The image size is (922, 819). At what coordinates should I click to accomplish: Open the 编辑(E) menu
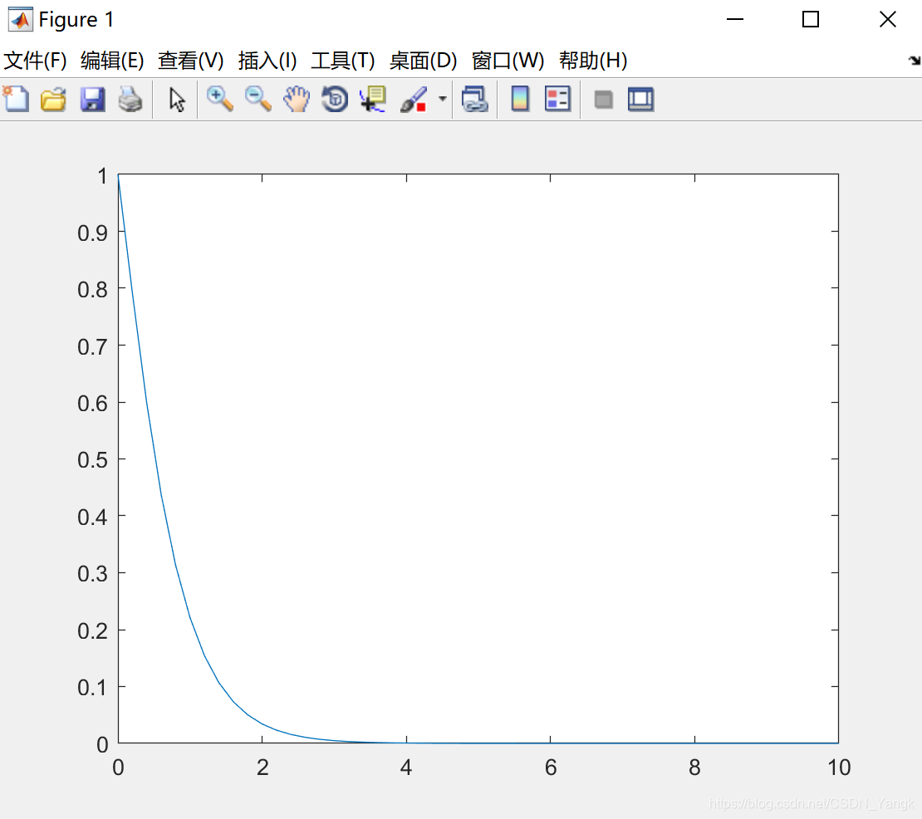[x=112, y=61]
